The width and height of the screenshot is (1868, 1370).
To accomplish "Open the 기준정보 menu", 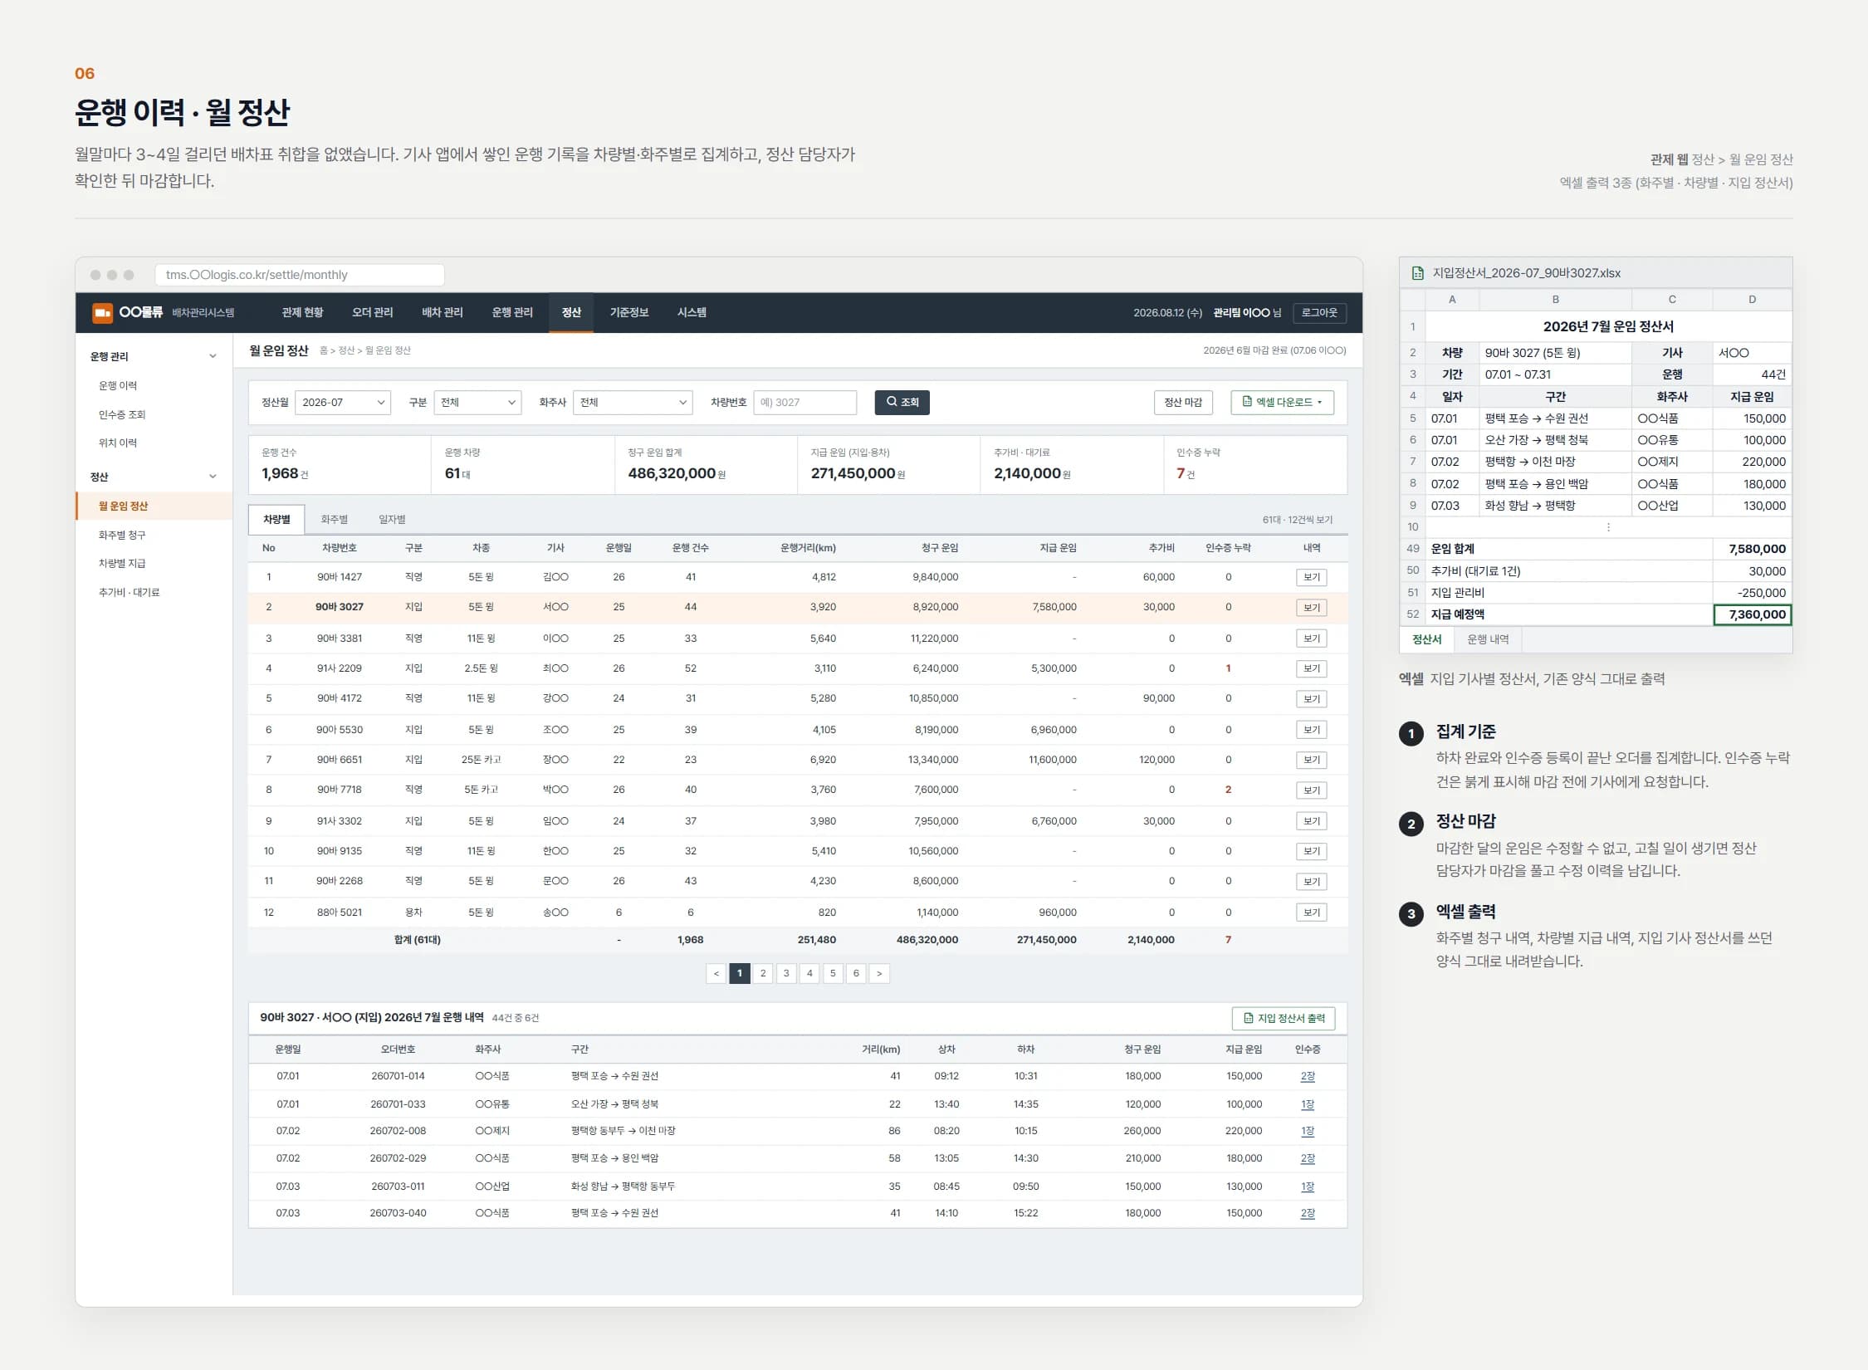I will (x=628, y=312).
